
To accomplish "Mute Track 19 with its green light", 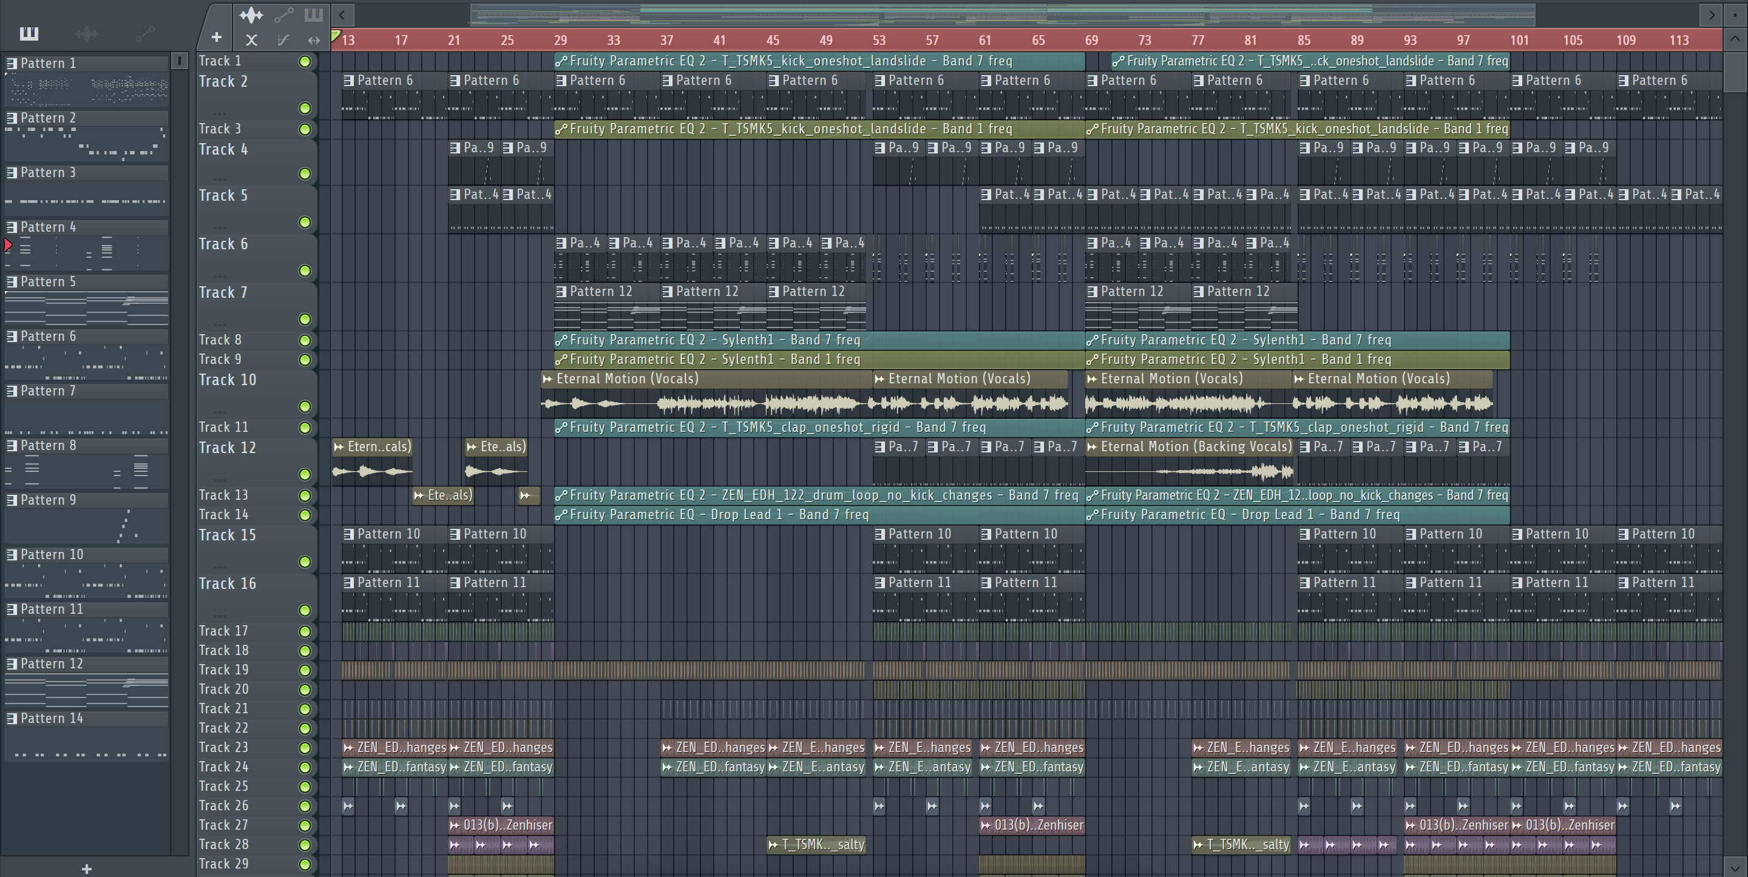I will click(x=305, y=670).
